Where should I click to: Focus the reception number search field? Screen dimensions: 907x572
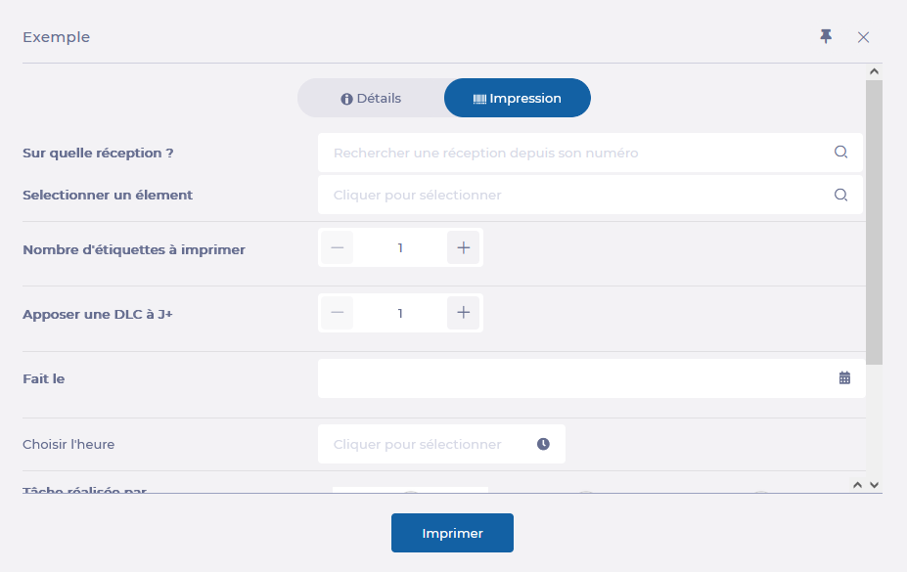(x=577, y=153)
